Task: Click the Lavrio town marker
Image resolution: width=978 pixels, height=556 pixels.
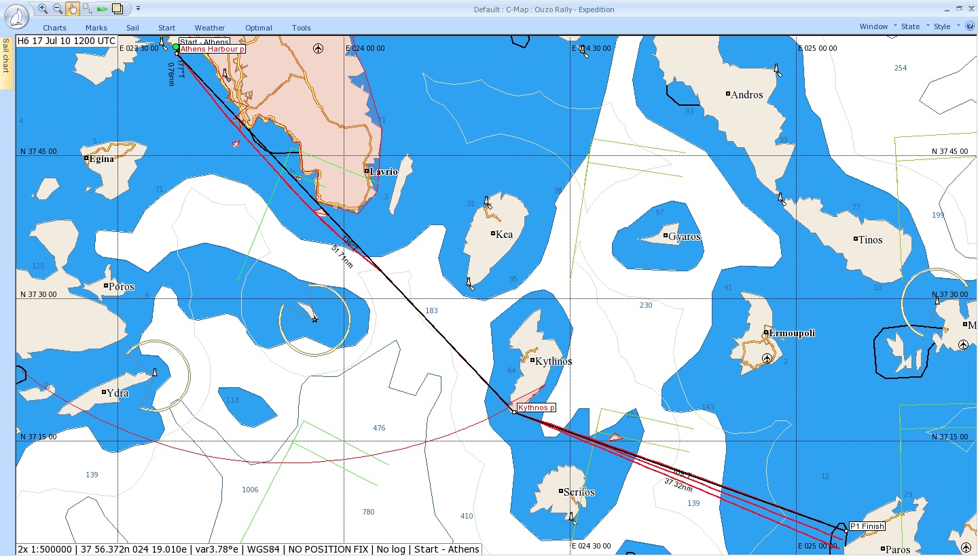Action: [x=367, y=171]
